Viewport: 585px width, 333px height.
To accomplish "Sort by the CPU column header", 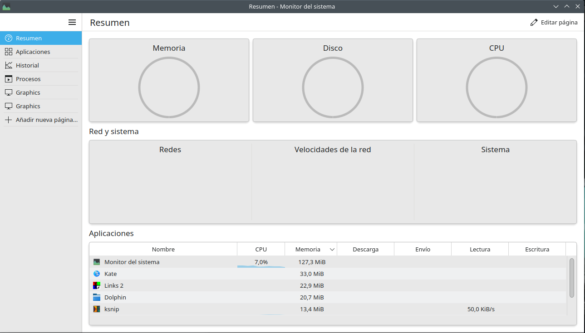I will click(x=261, y=249).
